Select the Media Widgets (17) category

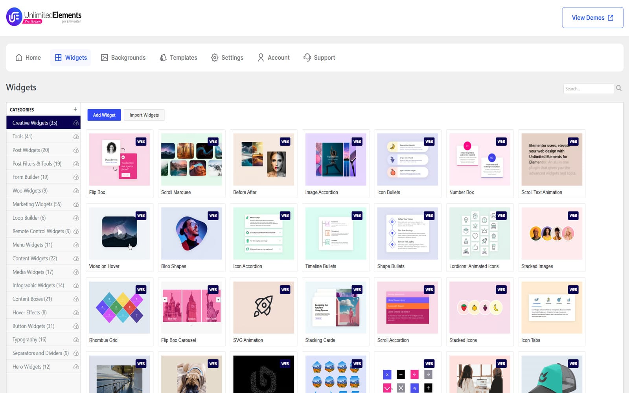coord(43,272)
